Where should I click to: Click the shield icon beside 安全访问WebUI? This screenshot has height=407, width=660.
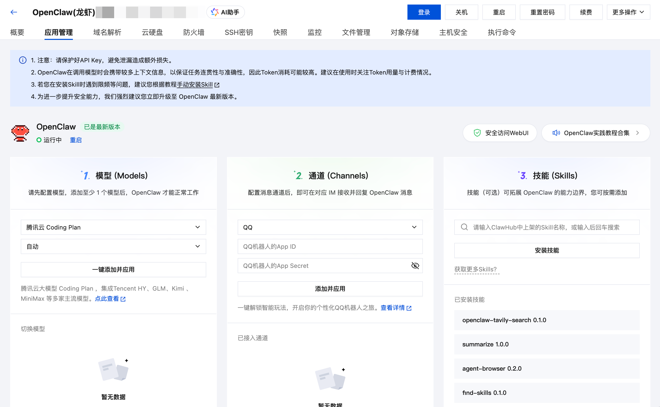[477, 133]
